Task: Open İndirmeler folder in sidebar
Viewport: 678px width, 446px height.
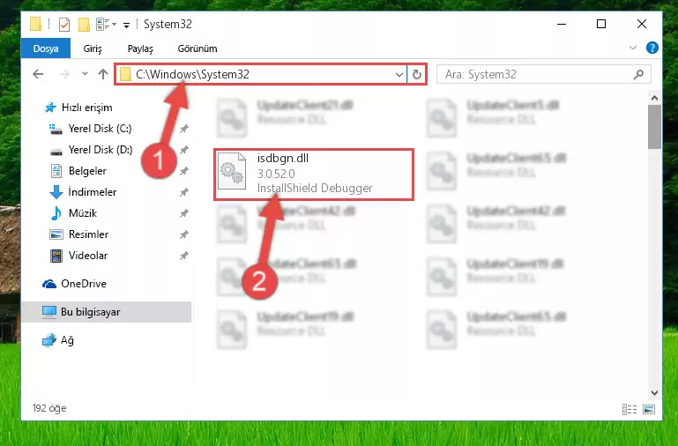Action: click(x=83, y=192)
